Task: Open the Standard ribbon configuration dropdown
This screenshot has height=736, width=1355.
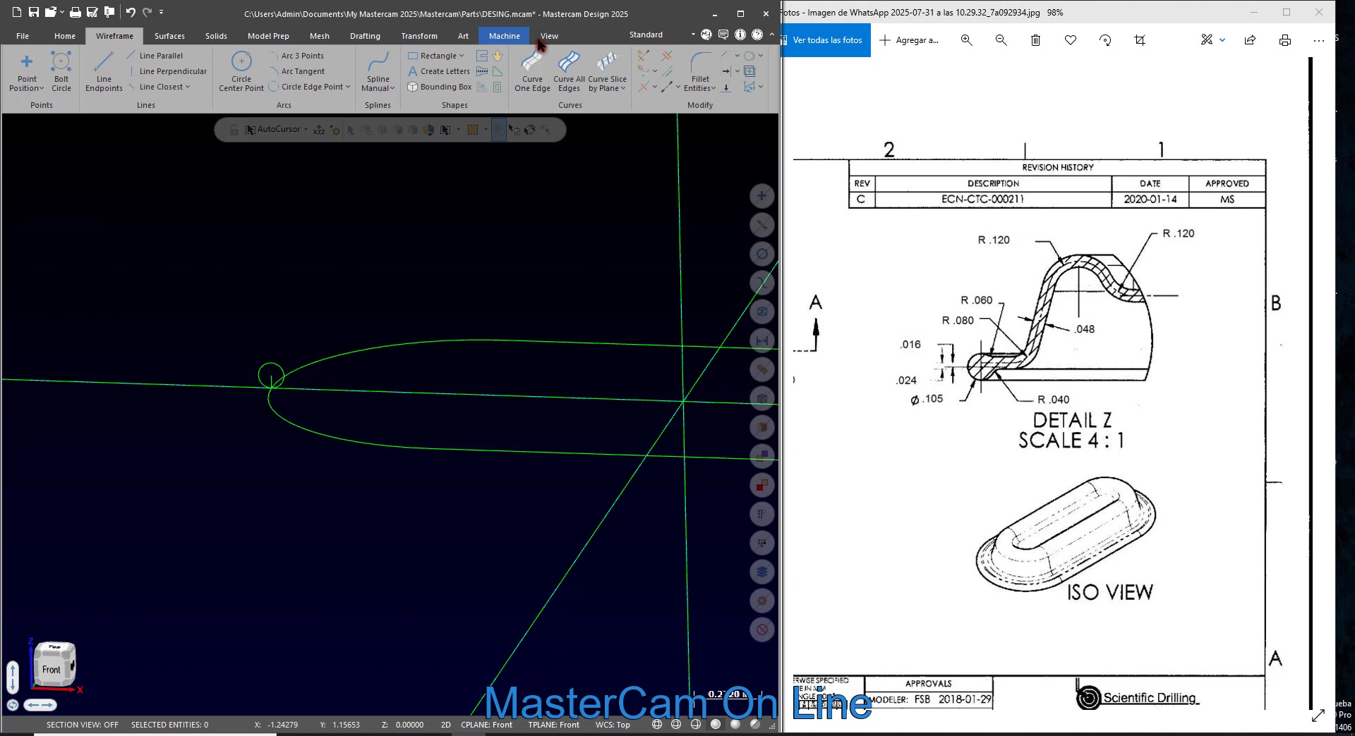Action: click(x=693, y=35)
